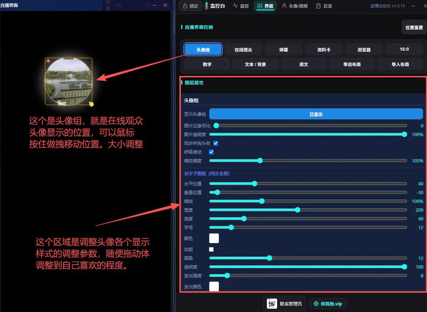The width and height of the screenshot is (427, 312).
Task: Open the 弹幕 layer settings
Action: coord(283,50)
